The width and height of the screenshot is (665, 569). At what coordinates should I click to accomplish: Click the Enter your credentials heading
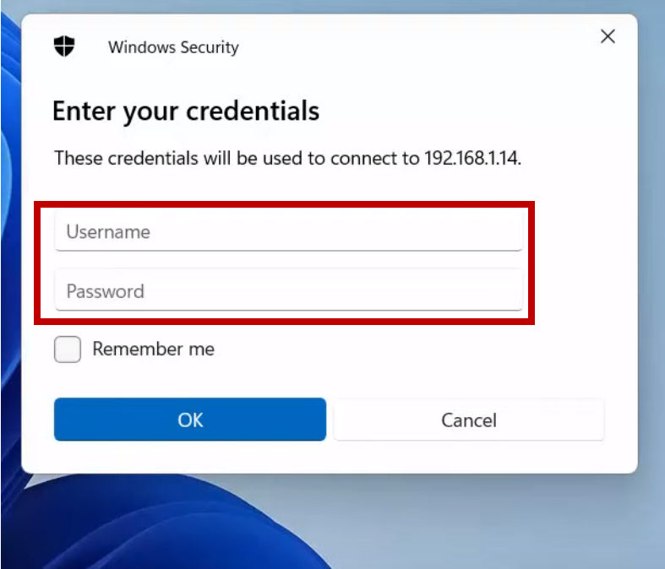point(186,111)
